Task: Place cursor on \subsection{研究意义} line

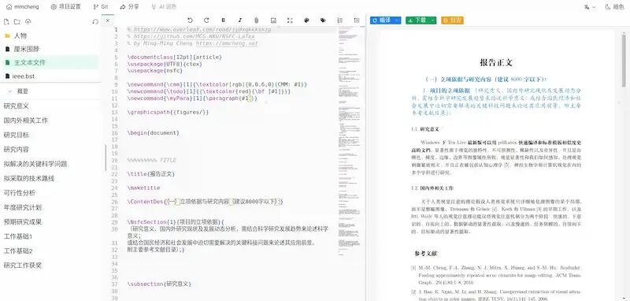Action: click(159, 284)
